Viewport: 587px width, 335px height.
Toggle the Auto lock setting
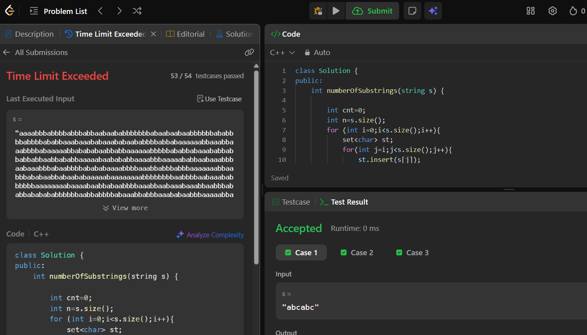point(317,52)
